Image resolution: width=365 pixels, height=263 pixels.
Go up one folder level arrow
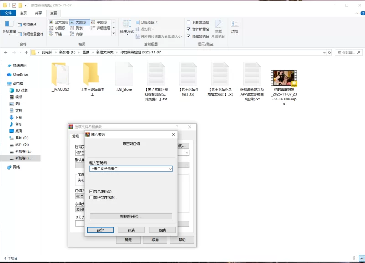coord(26,52)
